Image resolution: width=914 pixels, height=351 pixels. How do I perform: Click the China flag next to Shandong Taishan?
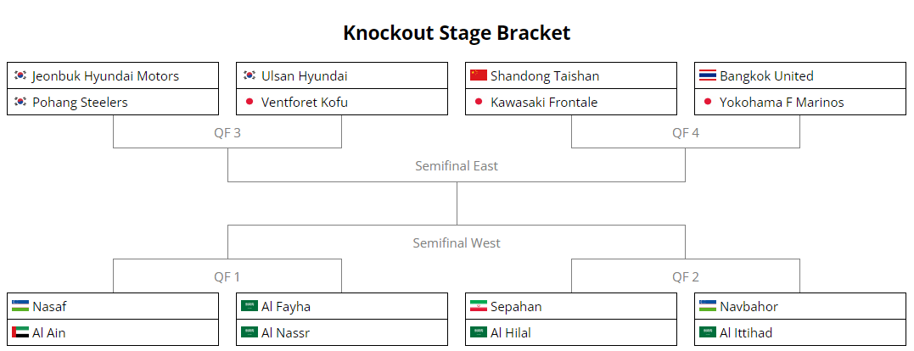coord(478,75)
